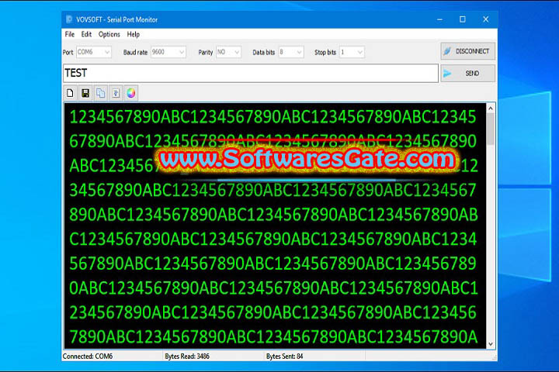The width and height of the screenshot is (559, 372).
Task: Close the Serial Port Monitor window
Action: pos(485,19)
